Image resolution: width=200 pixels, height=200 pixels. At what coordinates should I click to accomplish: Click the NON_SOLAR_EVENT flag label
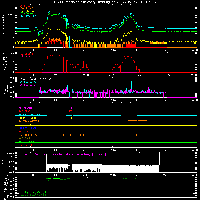(30, 115)
